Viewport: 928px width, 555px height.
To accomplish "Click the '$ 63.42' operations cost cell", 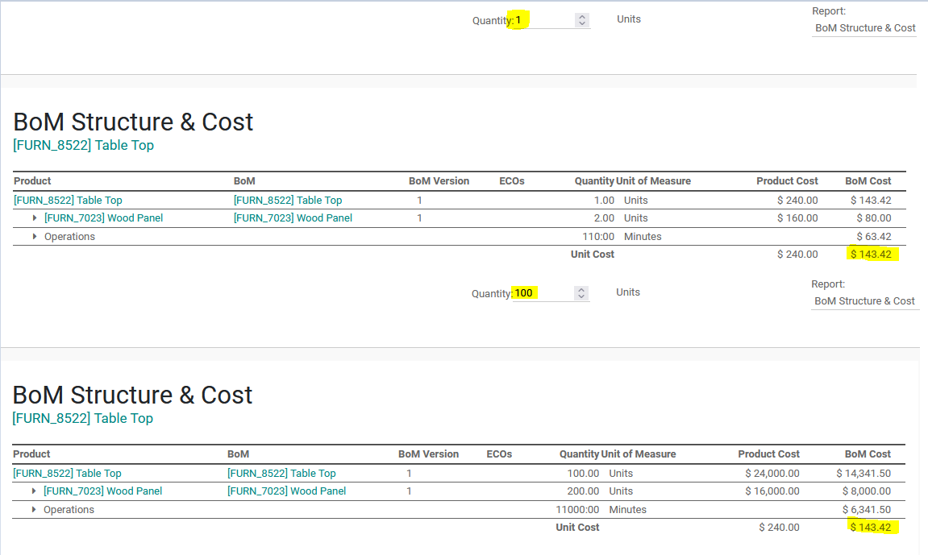I will click(873, 237).
